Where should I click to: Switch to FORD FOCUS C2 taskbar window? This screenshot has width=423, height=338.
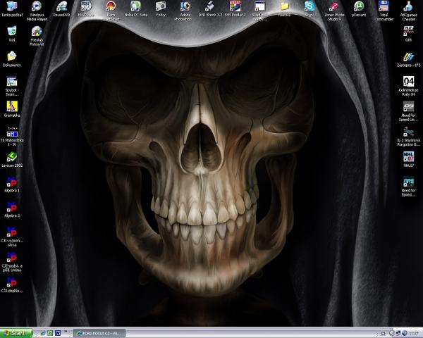(x=99, y=332)
